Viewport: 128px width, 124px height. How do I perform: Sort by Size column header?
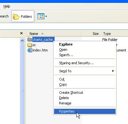point(91,34)
